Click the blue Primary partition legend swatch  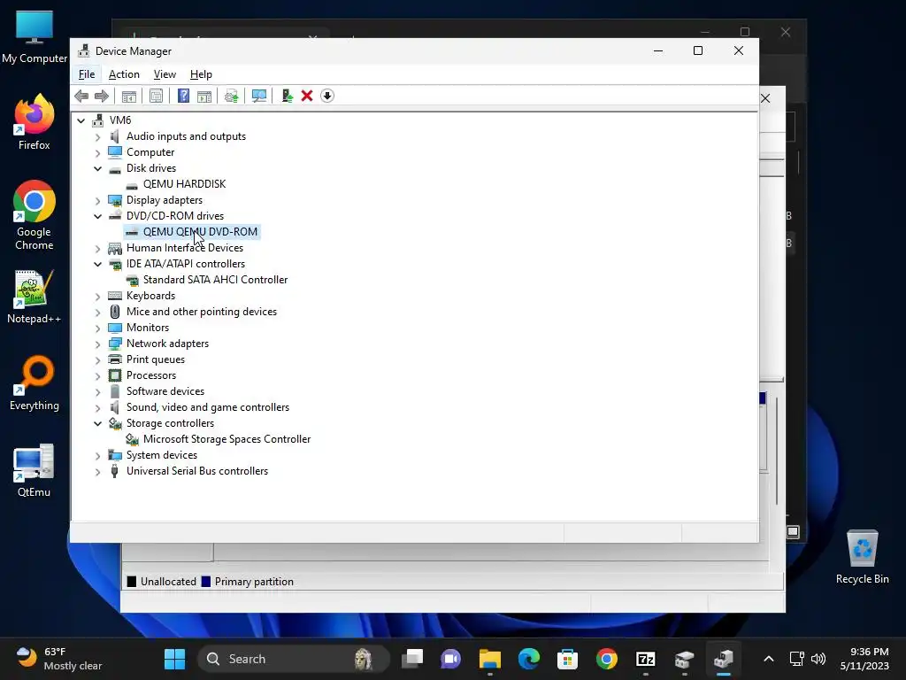pyautogui.click(x=205, y=582)
